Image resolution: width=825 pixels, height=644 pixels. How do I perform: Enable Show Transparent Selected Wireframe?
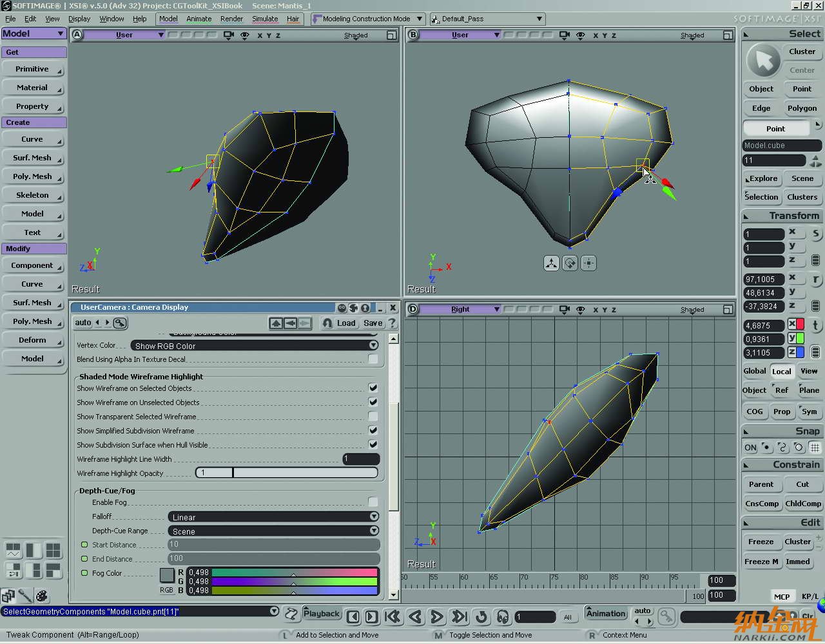click(x=373, y=416)
